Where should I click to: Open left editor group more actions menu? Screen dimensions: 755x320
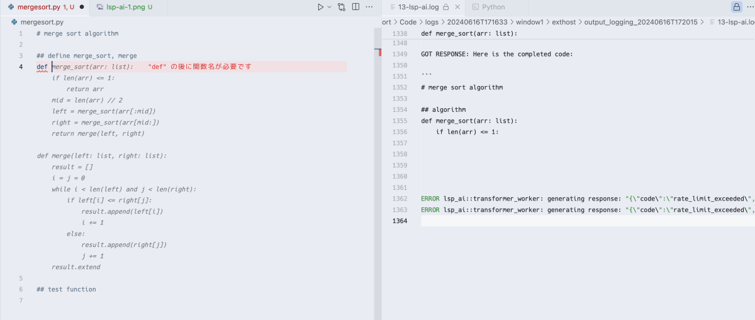coord(369,7)
